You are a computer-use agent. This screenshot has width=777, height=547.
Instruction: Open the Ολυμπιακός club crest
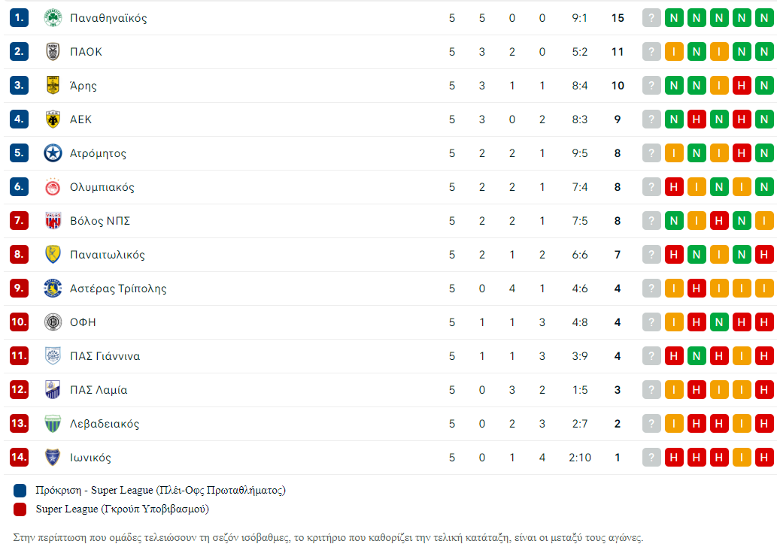[x=53, y=186]
